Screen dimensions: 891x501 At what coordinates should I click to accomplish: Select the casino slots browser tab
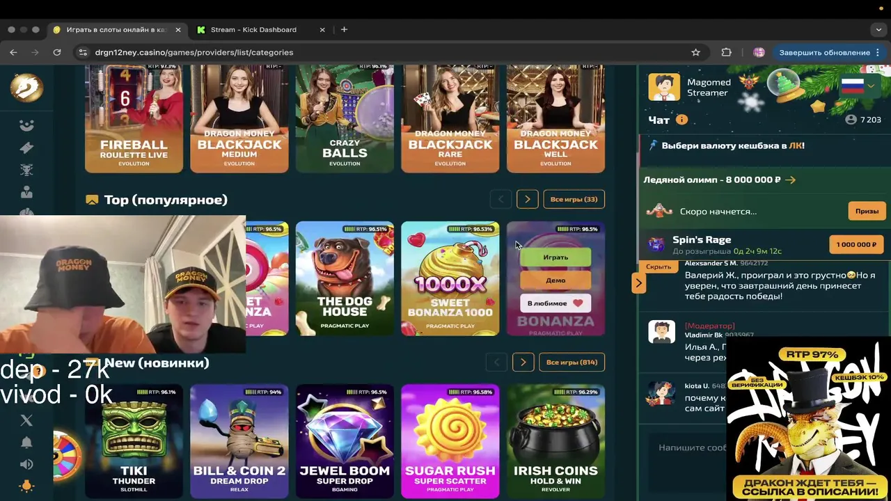tap(117, 30)
